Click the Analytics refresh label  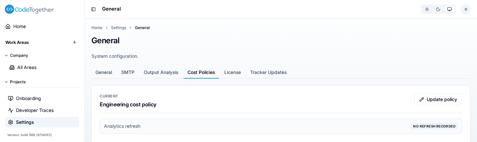click(122, 126)
